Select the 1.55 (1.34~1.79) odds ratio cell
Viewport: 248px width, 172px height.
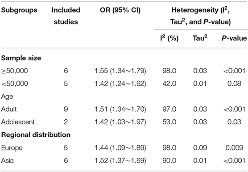tap(120, 71)
